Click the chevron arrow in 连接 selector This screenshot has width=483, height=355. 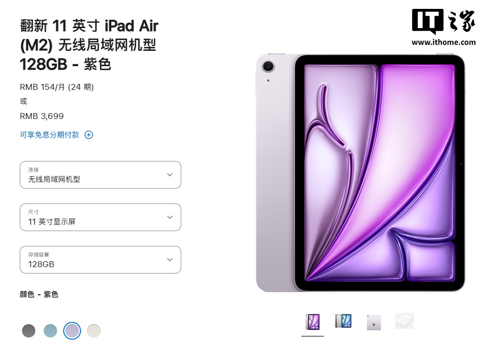tap(170, 175)
